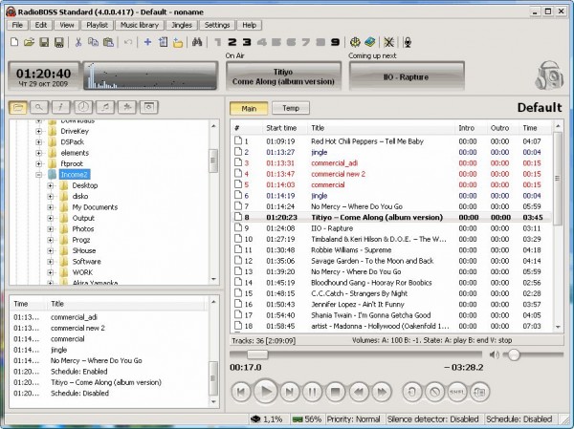Click the volume slider handle
This screenshot has width=574, height=429.
coord(515,354)
